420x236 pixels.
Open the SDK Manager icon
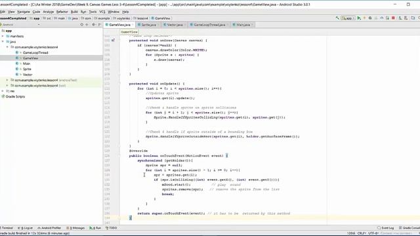tap(406, 18)
